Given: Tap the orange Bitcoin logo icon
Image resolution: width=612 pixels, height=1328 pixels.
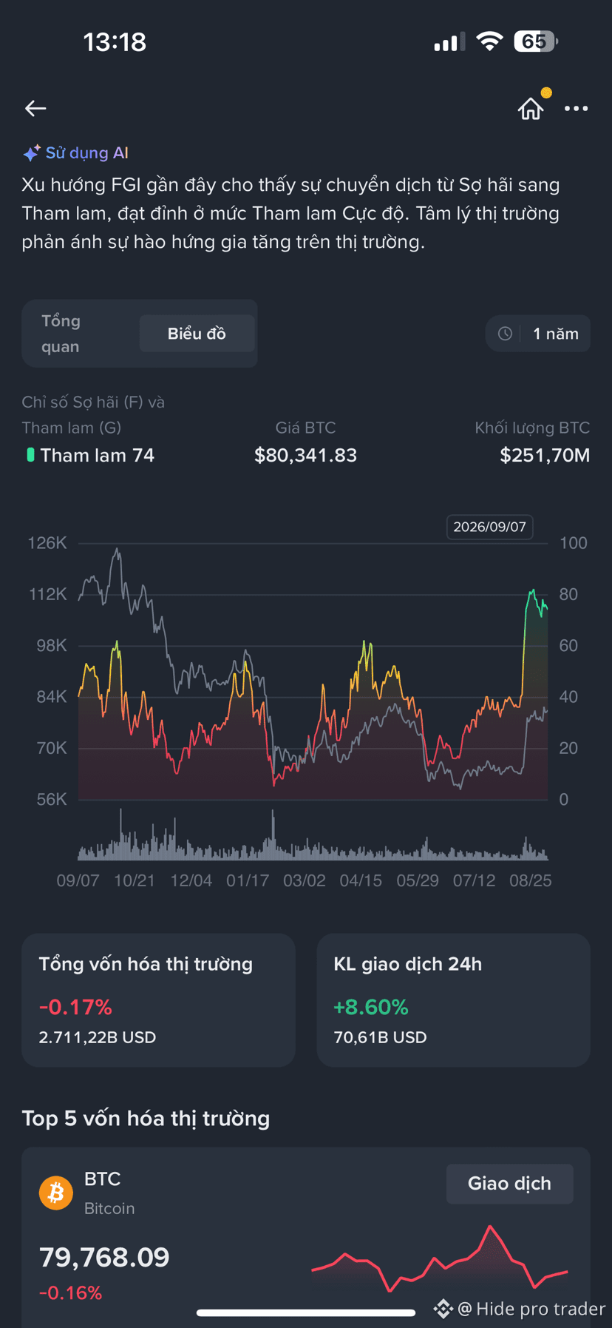Looking at the screenshot, I should (56, 1193).
